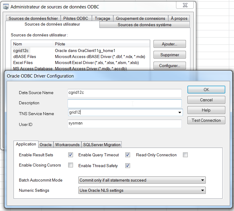Open Numeric Settings dropdown
Screen dimensions: 234x211
[x=142, y=190]
